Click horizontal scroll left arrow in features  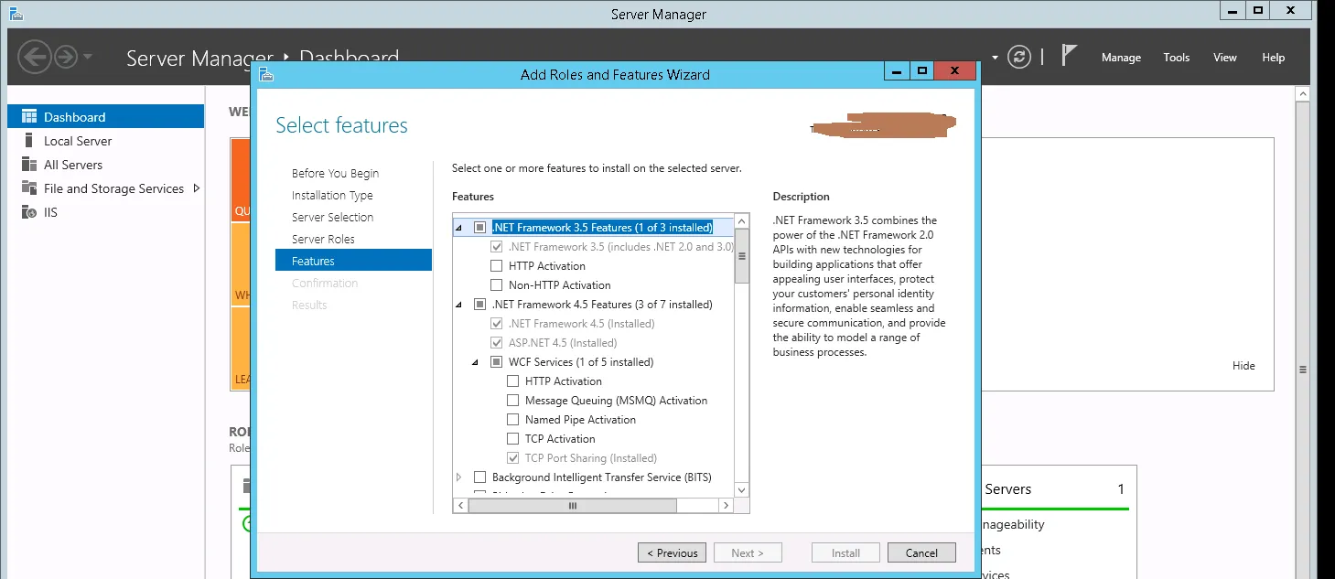(x=460, y=505)
